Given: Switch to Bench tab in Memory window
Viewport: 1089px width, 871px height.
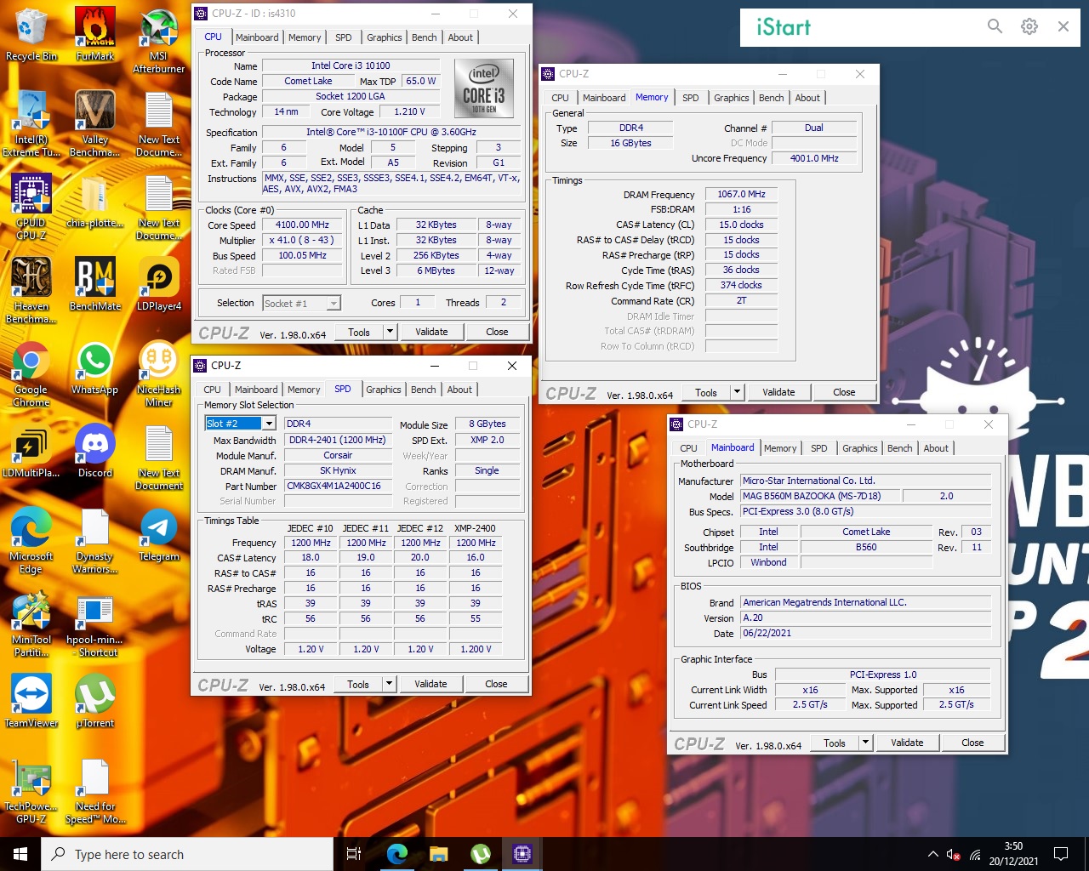Looking at the screenshot, I should (772, 98).
